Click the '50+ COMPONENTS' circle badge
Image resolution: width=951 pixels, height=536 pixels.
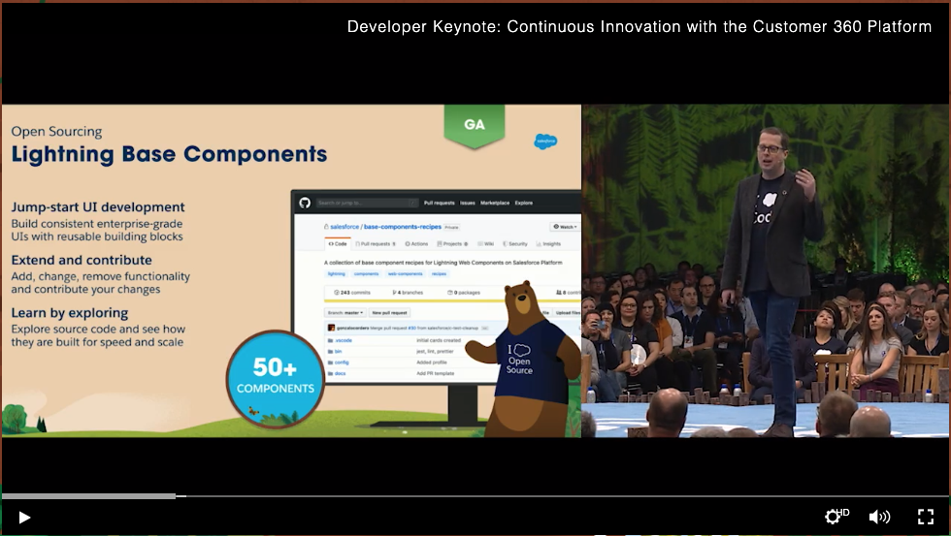click(276, 379)
